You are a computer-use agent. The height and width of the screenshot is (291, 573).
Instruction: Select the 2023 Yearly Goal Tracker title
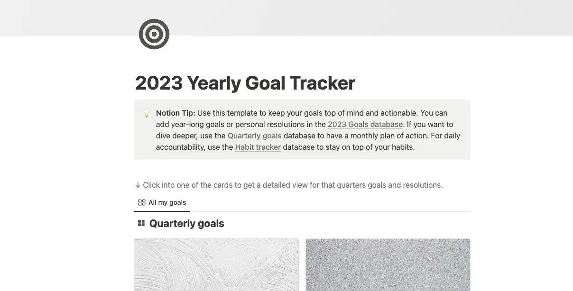245,83
